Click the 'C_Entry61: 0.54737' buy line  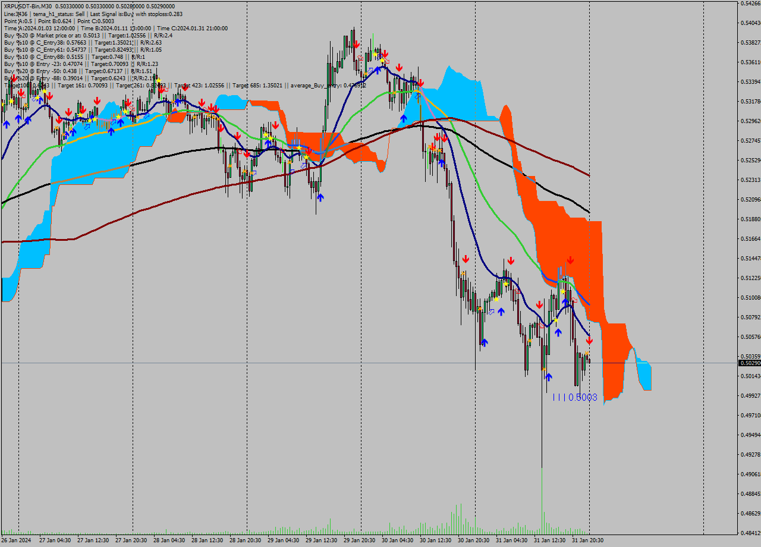coord(83,49)
